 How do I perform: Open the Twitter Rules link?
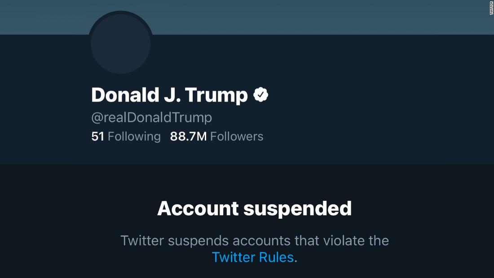point(252,257)
